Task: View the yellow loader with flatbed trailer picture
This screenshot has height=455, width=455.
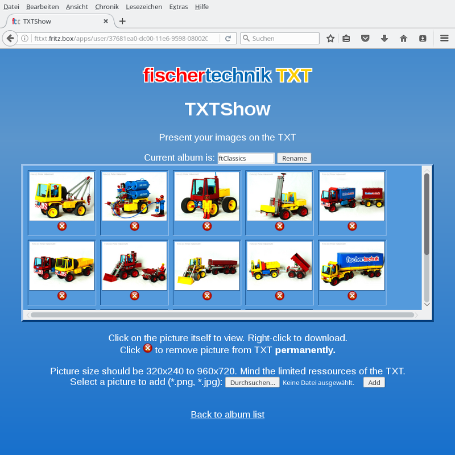Action: (x=207, y=266)
